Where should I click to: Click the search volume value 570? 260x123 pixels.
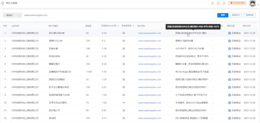[88, 41]
